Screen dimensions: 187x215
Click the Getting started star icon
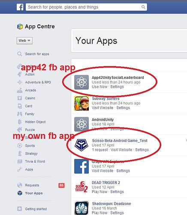click(x=20, y=209)
